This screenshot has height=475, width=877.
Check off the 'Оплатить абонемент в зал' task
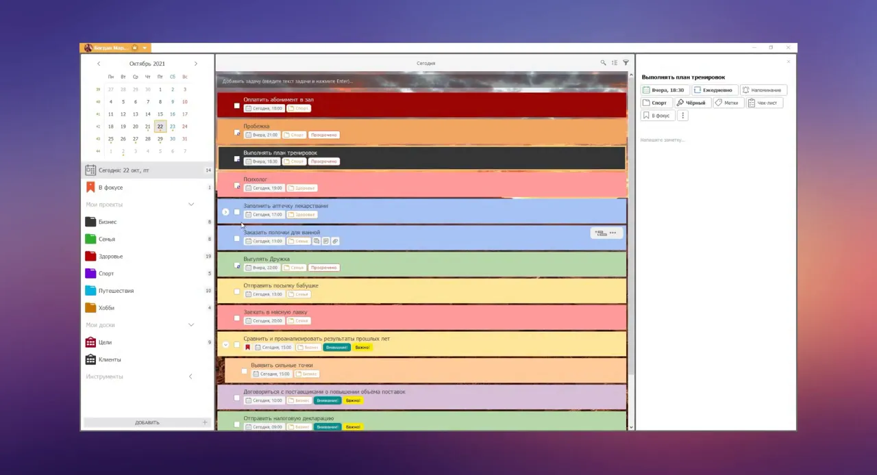pyautogui.click(x=237, y=105)
